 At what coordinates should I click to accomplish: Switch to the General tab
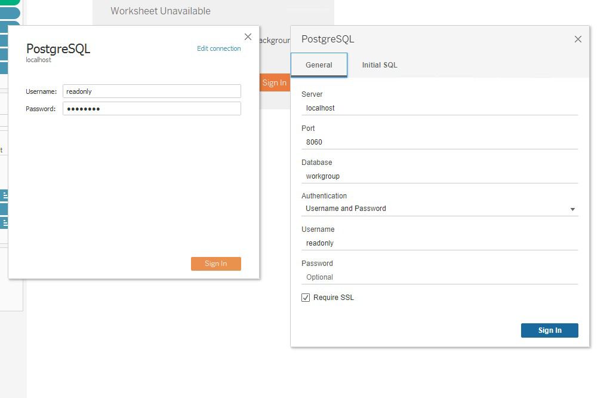coord(319,65)
